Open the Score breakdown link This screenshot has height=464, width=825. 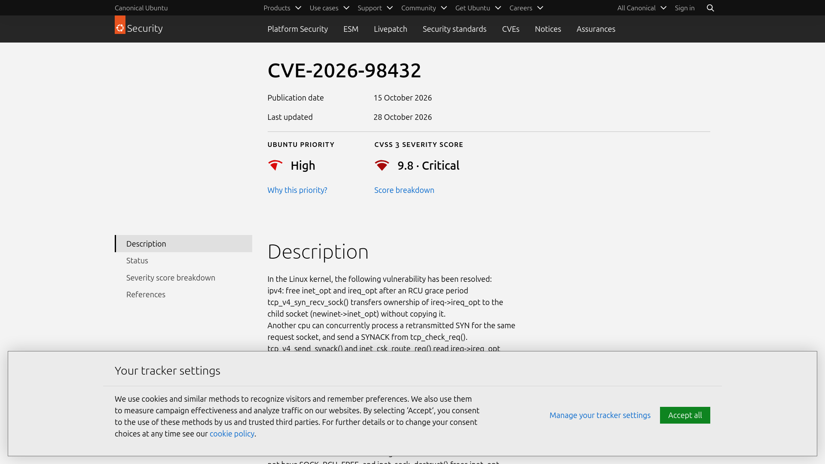404,190
